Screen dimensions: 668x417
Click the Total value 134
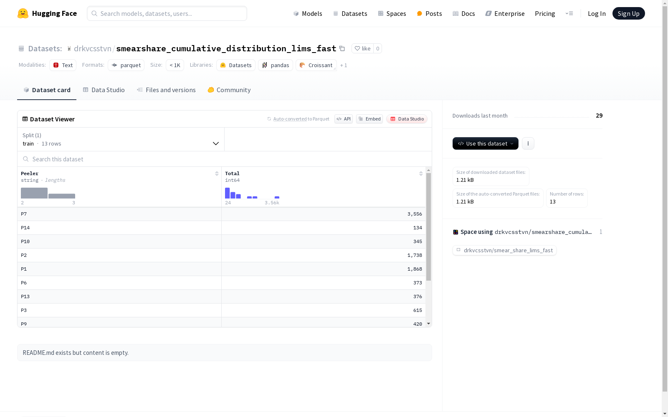(417, 228)
